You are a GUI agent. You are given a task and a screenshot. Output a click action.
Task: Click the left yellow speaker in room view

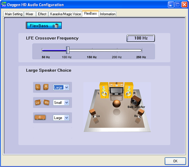[x=104, y=90]
